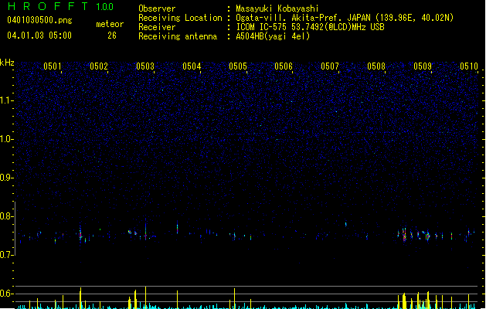This screenshot has height=309, width=486.
Task: Click the 0.6 frequency axis label
Action: (6, 294)
